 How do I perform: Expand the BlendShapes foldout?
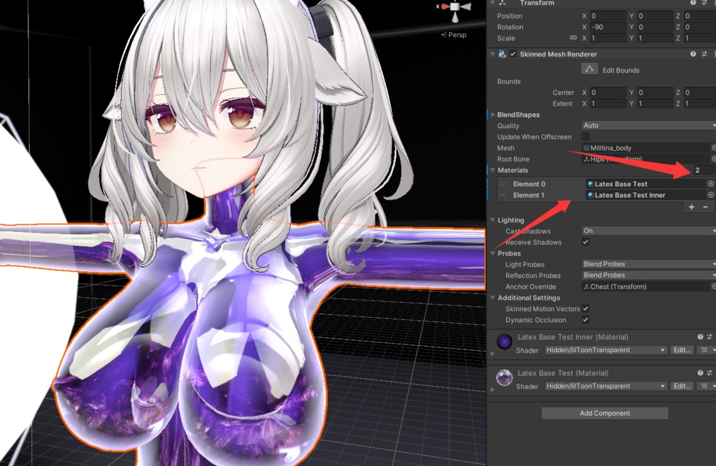(493, 115)
